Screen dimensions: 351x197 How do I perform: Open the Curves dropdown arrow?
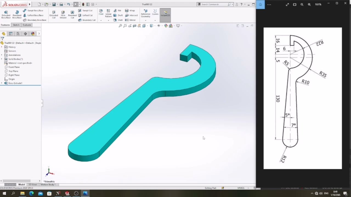click(155, 20)
